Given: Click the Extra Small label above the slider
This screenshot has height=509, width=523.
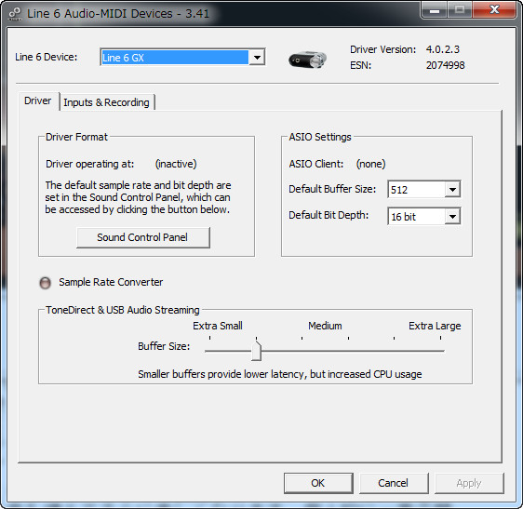Looking at the screenshot, I should (x=218, y=326).
